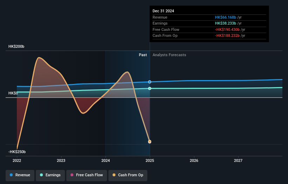Click the -HK$250b y-axis label
288x184 pixels.
pyautogui.click(x=17, y=152)
